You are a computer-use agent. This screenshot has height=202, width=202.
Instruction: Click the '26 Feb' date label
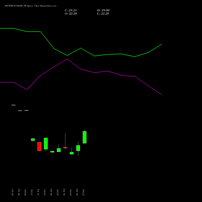click(77, 192)
